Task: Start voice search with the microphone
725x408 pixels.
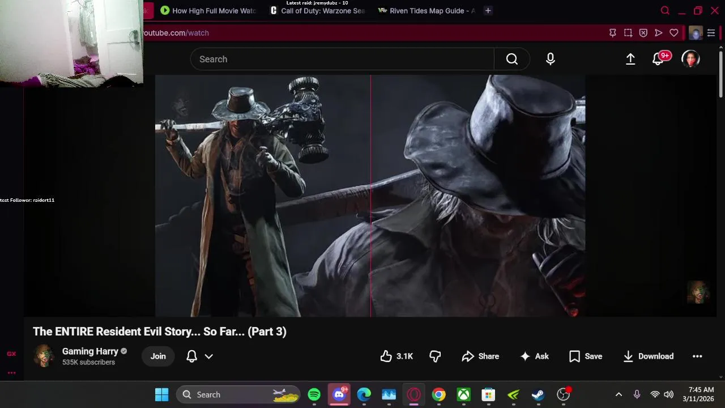Action: [x=551, y=59]
